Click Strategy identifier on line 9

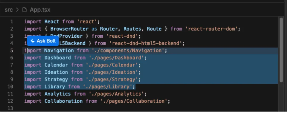click(x=56, y=79)
